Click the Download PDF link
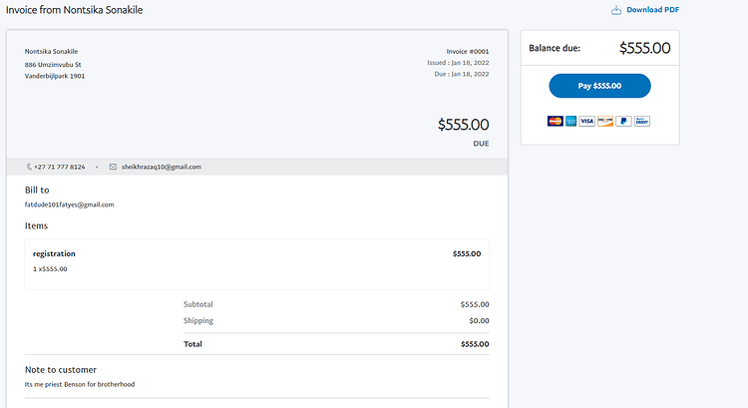Viewport: 748px width, 408px height. coord(652,10)
